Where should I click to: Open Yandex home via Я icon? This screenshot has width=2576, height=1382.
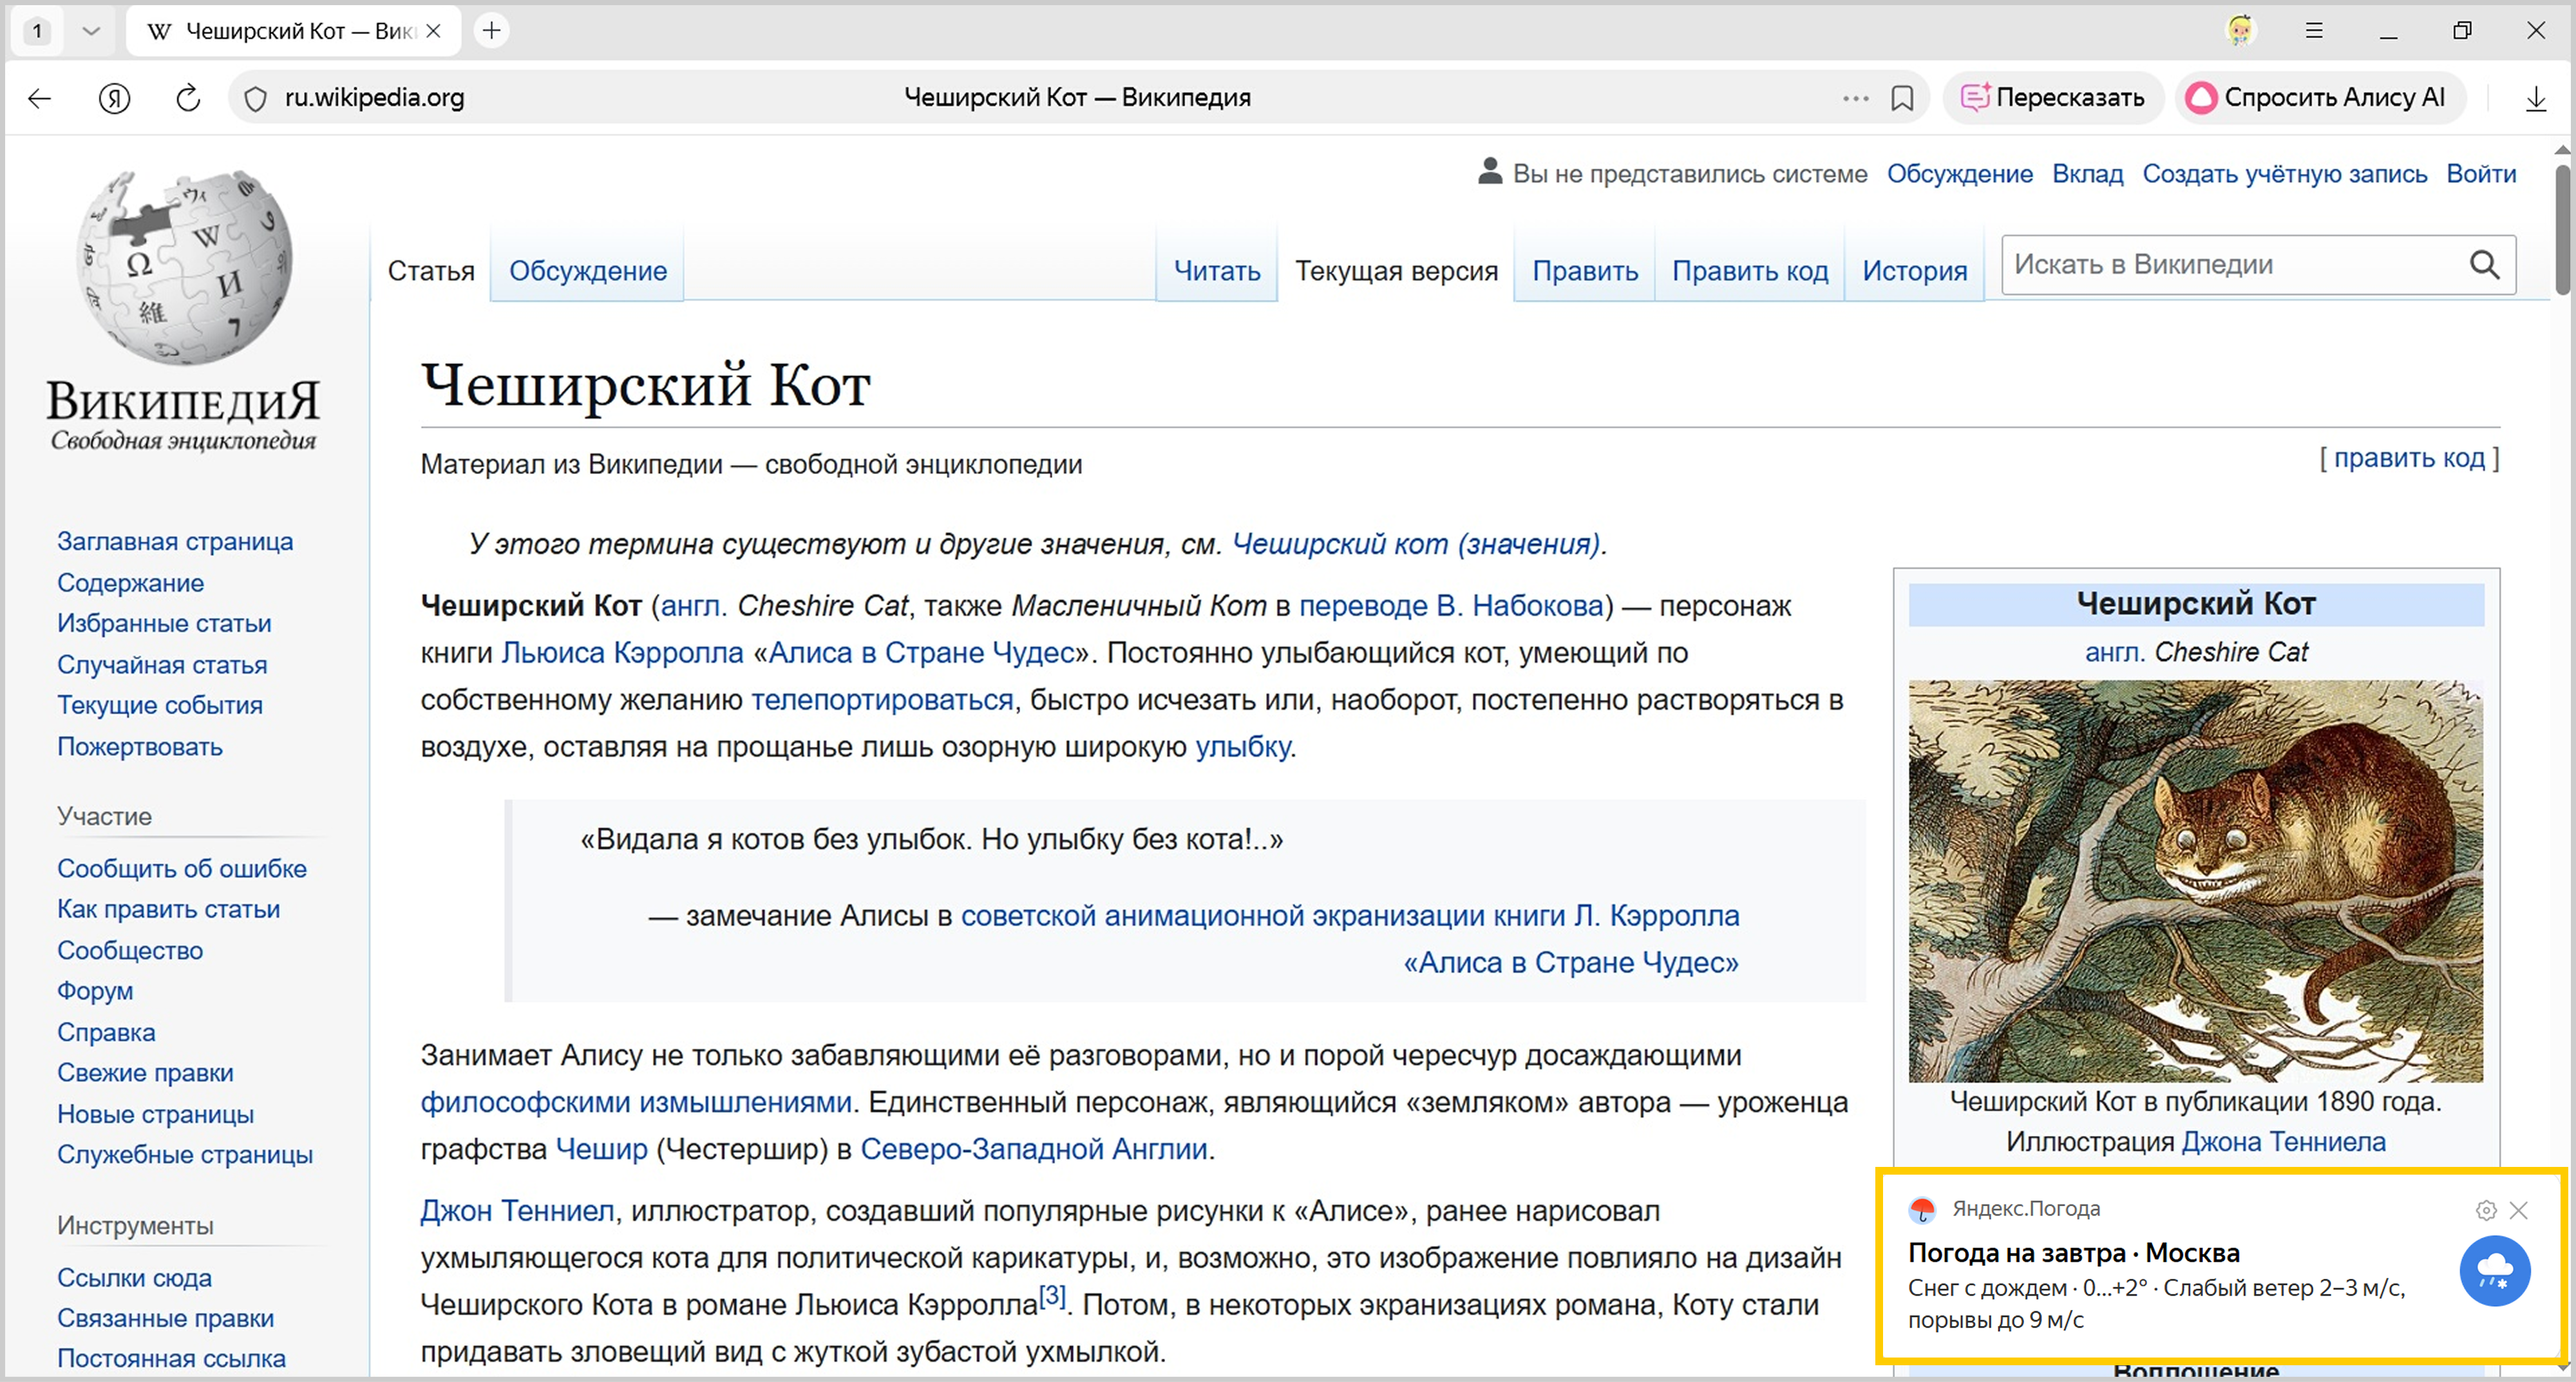115,98
